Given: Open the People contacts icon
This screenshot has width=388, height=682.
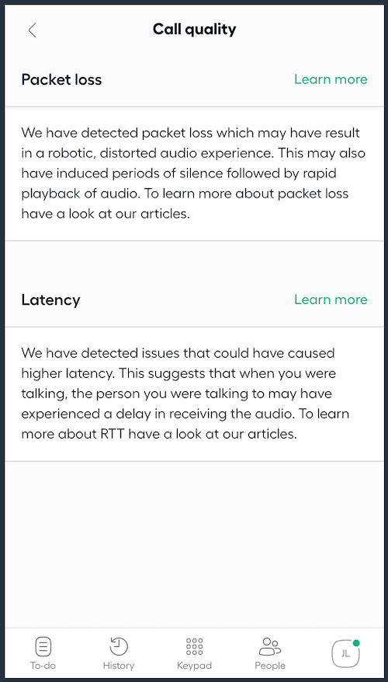Looking at the screenshot, I should 270,646.
